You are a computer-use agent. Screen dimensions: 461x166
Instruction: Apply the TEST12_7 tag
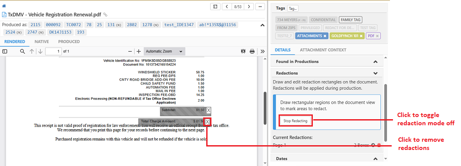point(284,36)
